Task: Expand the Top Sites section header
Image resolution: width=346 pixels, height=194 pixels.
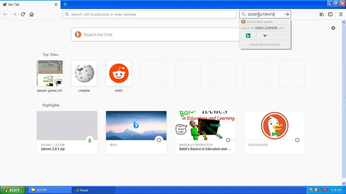Action: [50, 54]
